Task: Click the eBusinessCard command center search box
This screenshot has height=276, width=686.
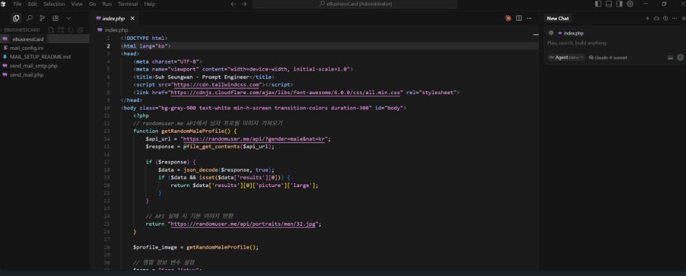Action: coord(355,4)
